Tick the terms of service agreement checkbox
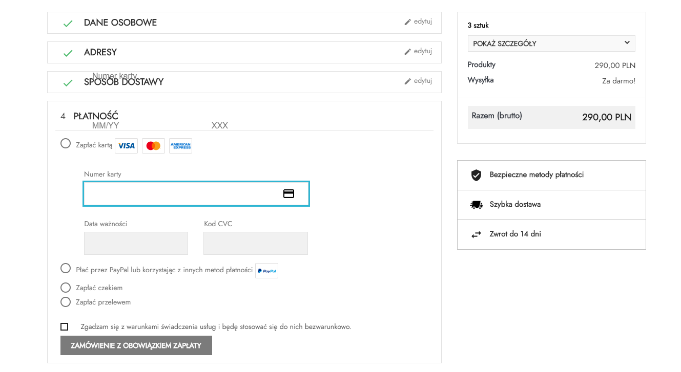The width and height of the screenshot is (681, 372). pyautogui.click(x=65, y=326)
